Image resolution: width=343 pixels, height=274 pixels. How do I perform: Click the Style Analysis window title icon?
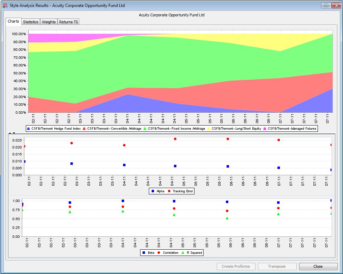click(x=5, y=6)
